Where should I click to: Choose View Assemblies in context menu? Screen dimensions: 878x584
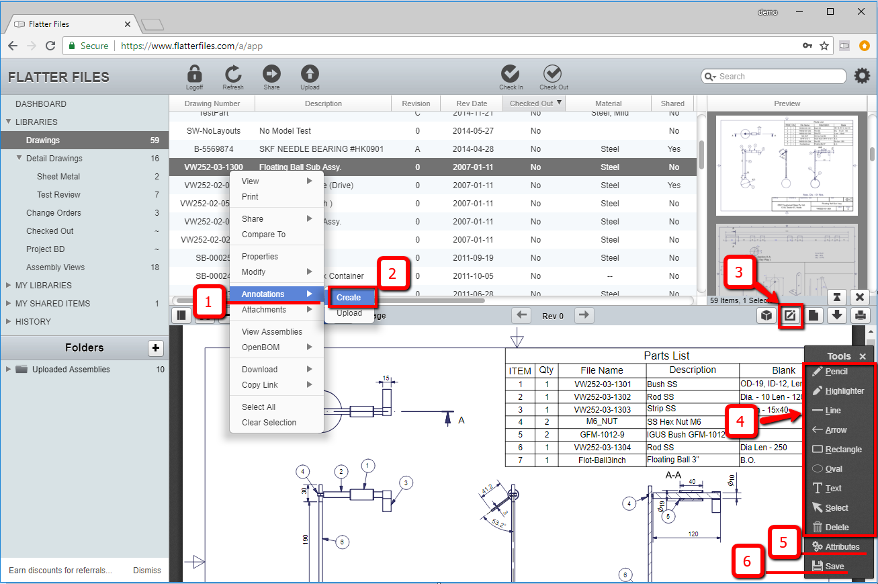[x=277, y=332]
